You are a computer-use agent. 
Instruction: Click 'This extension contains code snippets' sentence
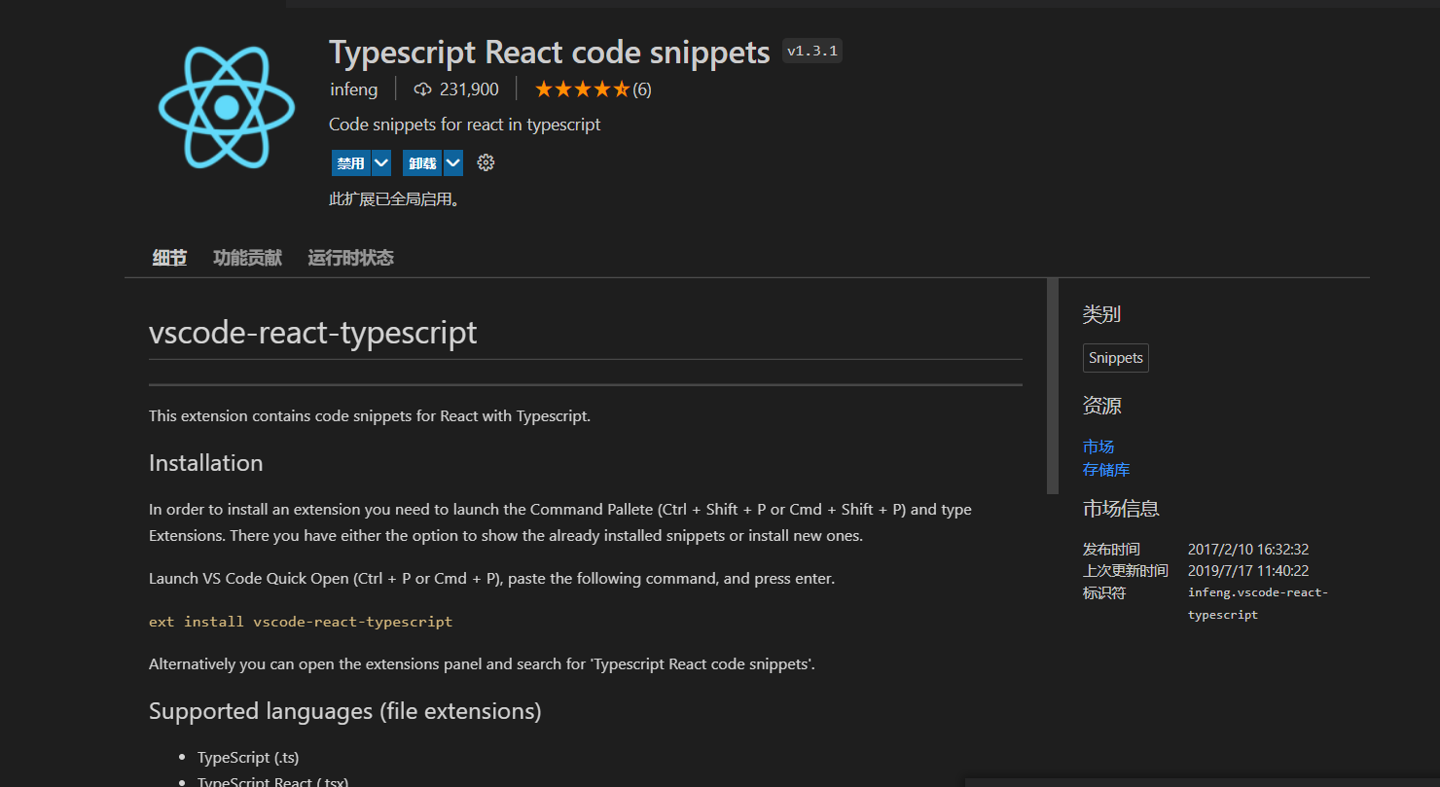click(370, 416)
